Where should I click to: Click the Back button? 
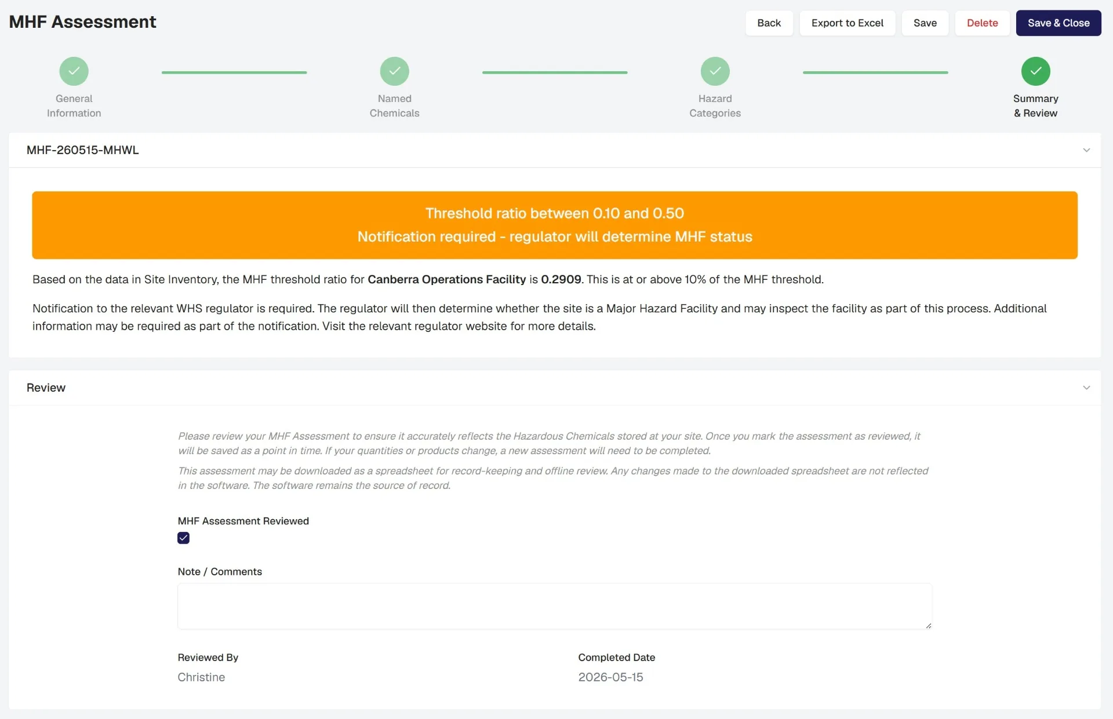[x=769, y=23]
